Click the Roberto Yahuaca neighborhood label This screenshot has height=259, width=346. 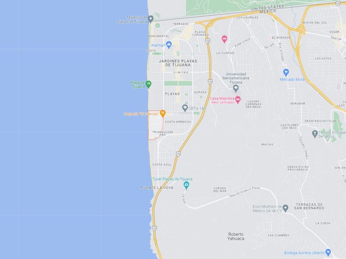click(x=236, y=236)
